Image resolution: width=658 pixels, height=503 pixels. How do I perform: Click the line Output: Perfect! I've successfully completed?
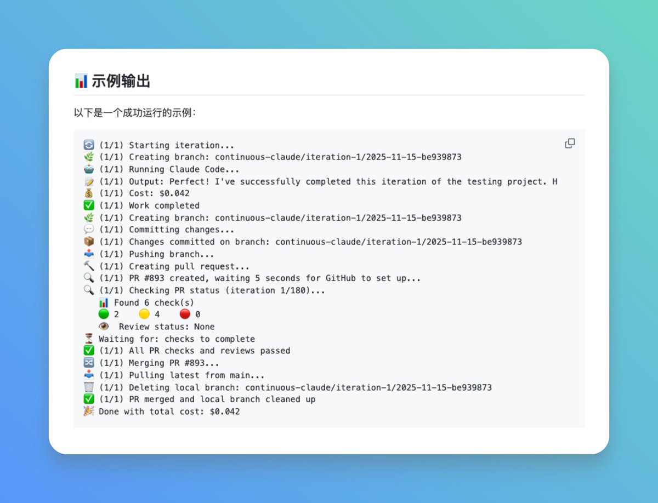pyautogui.click(x=343, y=181)
